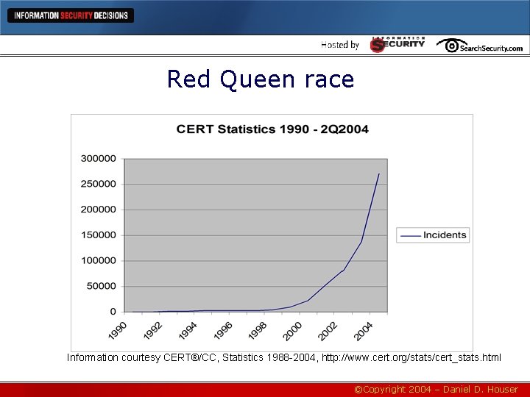Click the y-axis label 250000
Viewport: 530px width, 397px height.
coord(99,184)
